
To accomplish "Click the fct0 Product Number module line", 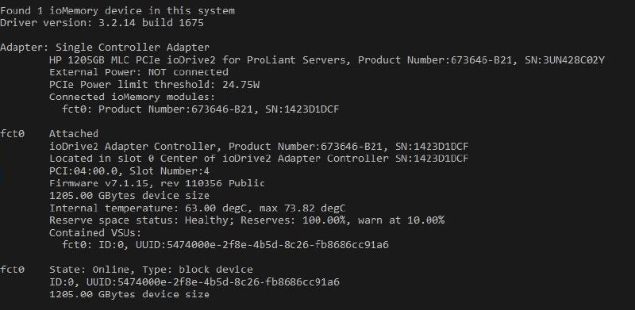I will point(201,109).
